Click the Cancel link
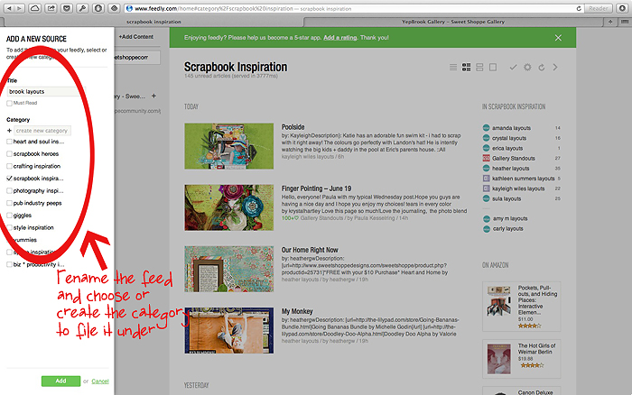632x395 pixels. (100, 381)
